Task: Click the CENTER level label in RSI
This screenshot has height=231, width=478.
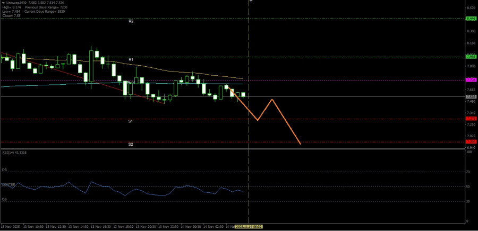Action: click(x=8, y=184)
